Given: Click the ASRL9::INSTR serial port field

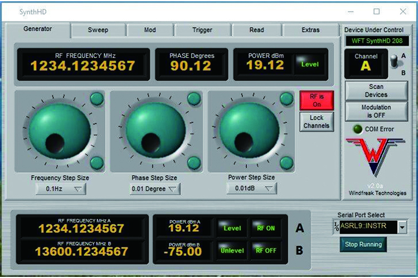Looking at the screenshot, I should click(x=368, y=227).
